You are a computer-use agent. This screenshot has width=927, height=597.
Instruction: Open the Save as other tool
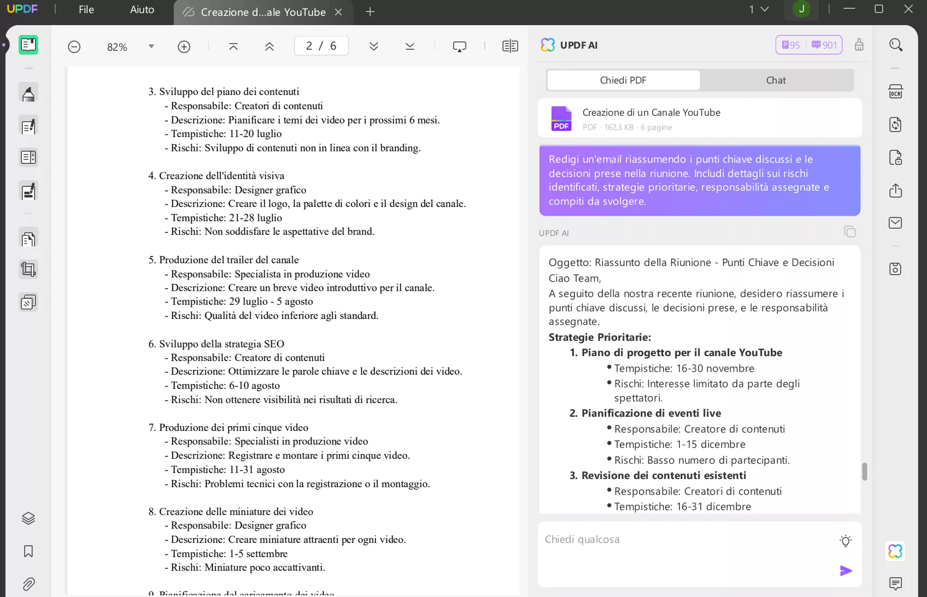tap(896, 269)
